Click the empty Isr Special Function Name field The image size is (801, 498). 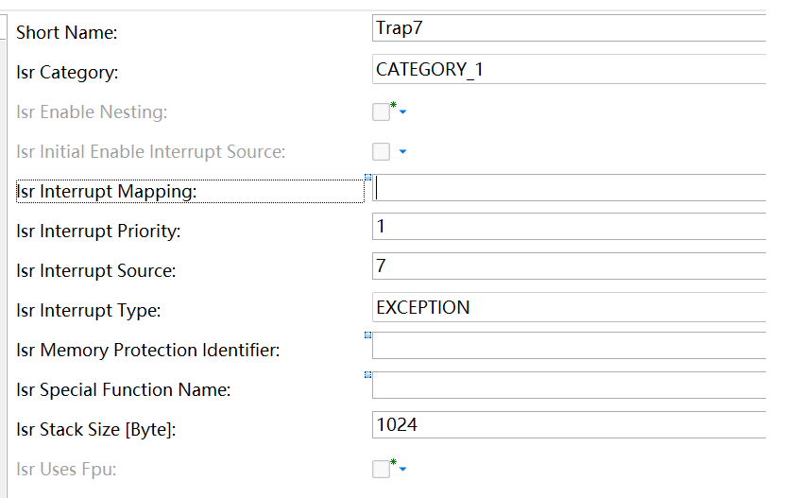[x=569, y=385]
